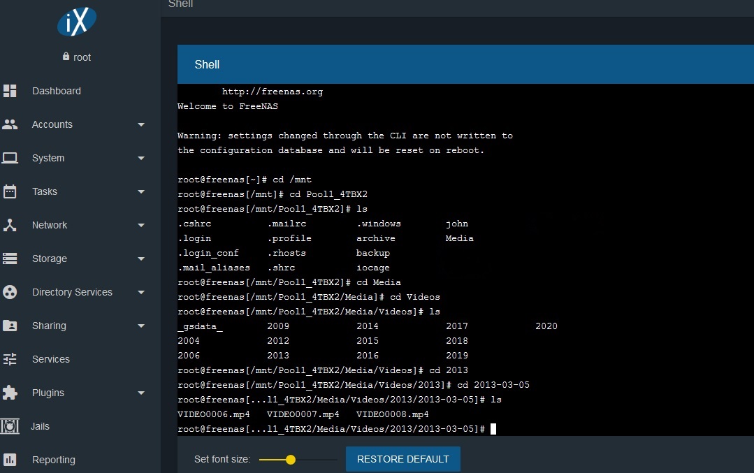This screenshot has height=473, width=754.
Task: Expand the Directory Services menu arrow
Action: tap(141, 292)
